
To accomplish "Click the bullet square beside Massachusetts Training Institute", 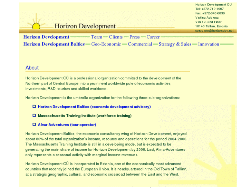I will [x=34, y=115].
